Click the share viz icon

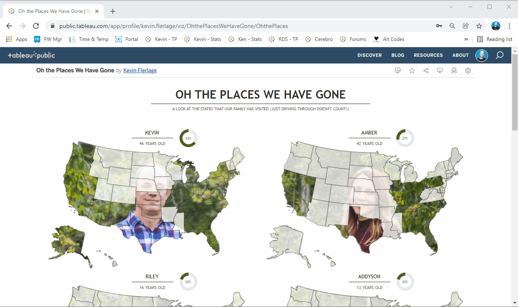(x=426, y=71)
